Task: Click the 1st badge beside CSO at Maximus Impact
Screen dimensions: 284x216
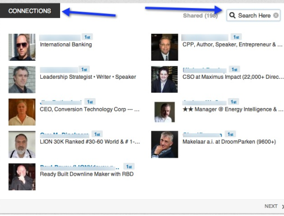Action: (x=234, y=69)
